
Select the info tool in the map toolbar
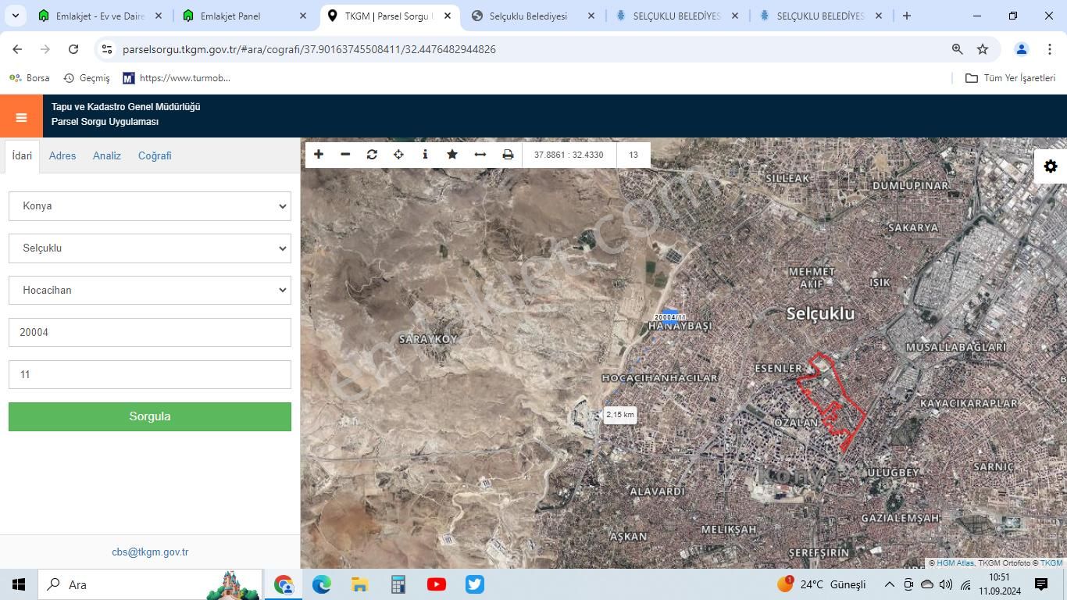coord(425,155)
